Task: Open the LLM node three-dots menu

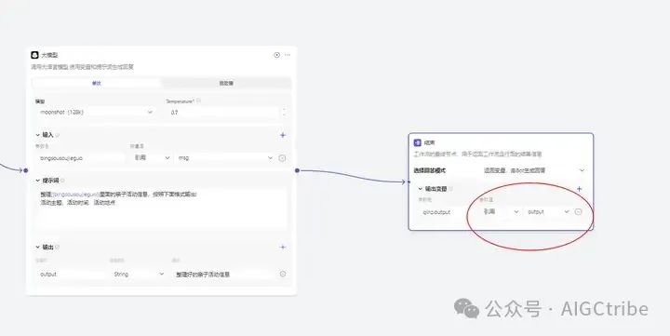Action: [x=288, y=55]
